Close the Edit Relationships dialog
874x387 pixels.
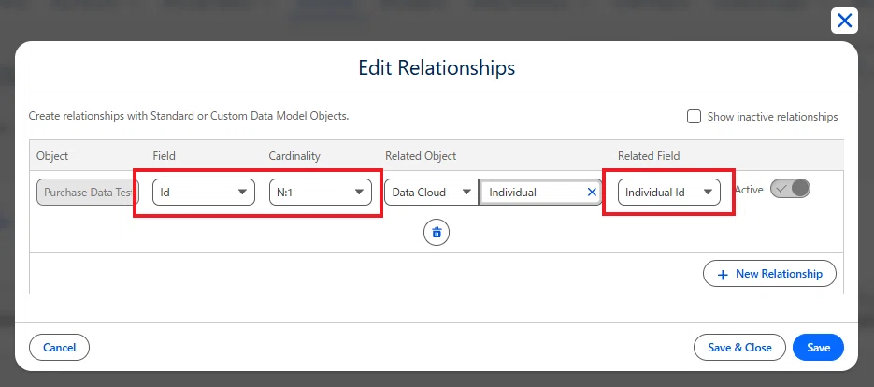pos(844,21)
